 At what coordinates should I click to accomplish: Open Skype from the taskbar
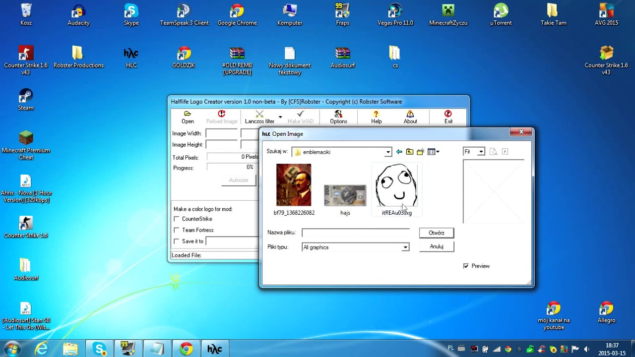[x=100, y=349]
